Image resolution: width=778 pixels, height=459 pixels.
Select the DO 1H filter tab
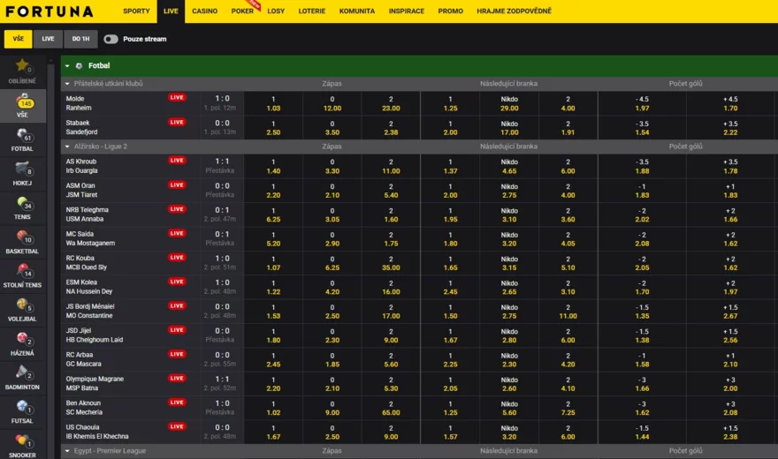pyautogui.click(x=80, y=39)
